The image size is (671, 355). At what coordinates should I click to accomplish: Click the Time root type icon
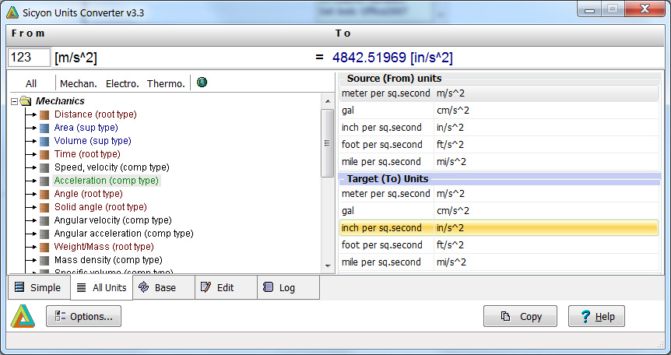pyautogui.click(x=44, y=155)
